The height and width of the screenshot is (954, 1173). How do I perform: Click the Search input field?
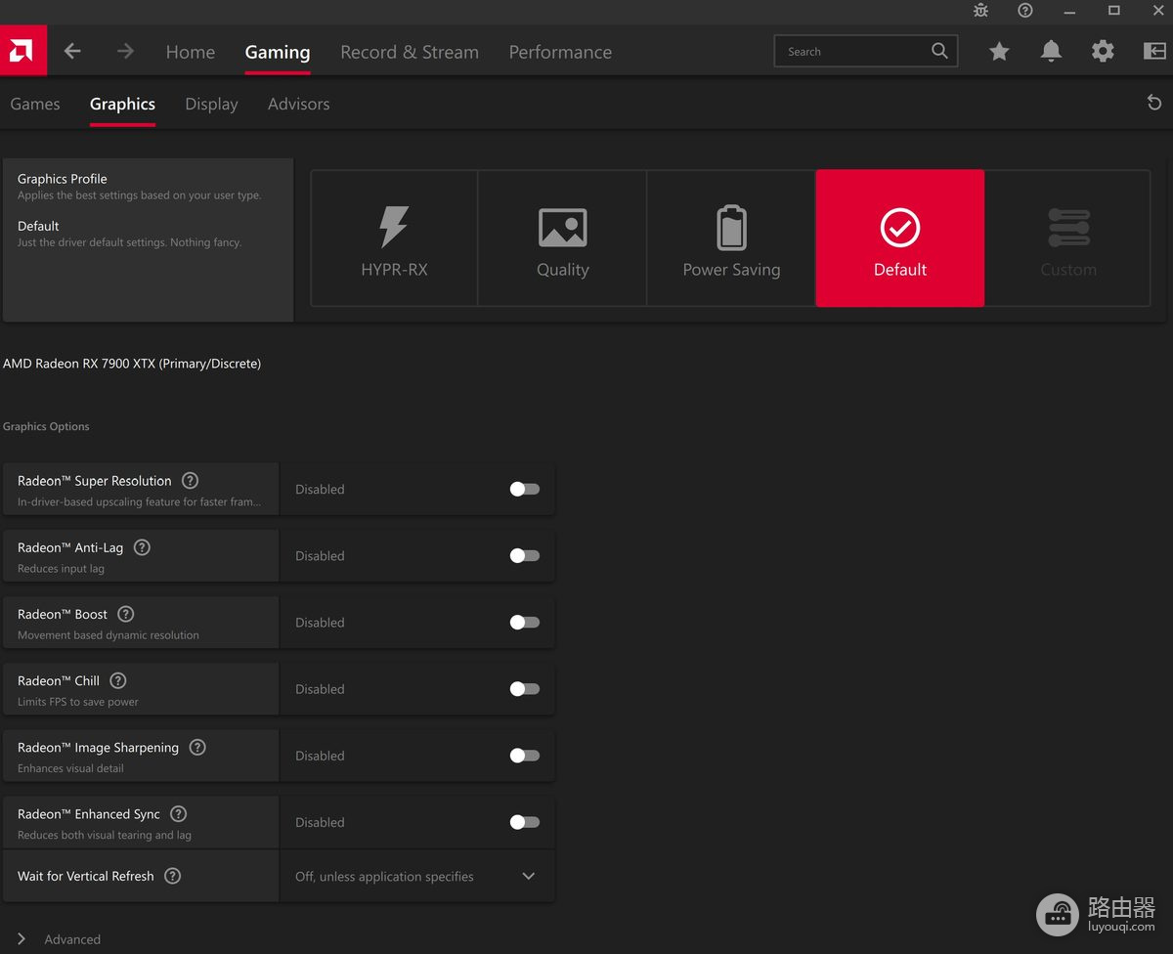click(x=865, y=51)
